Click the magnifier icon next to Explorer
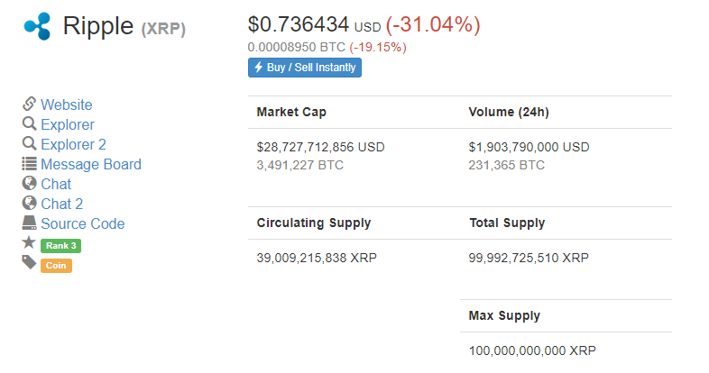The height and width of the screenshot is (373, 709). click(x=29, y=123)
